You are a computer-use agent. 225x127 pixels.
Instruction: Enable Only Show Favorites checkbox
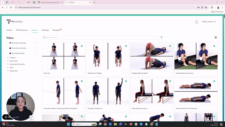tap(36, 43)
